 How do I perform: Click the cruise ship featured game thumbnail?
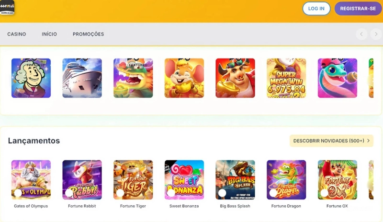click(x=82, y=78)
